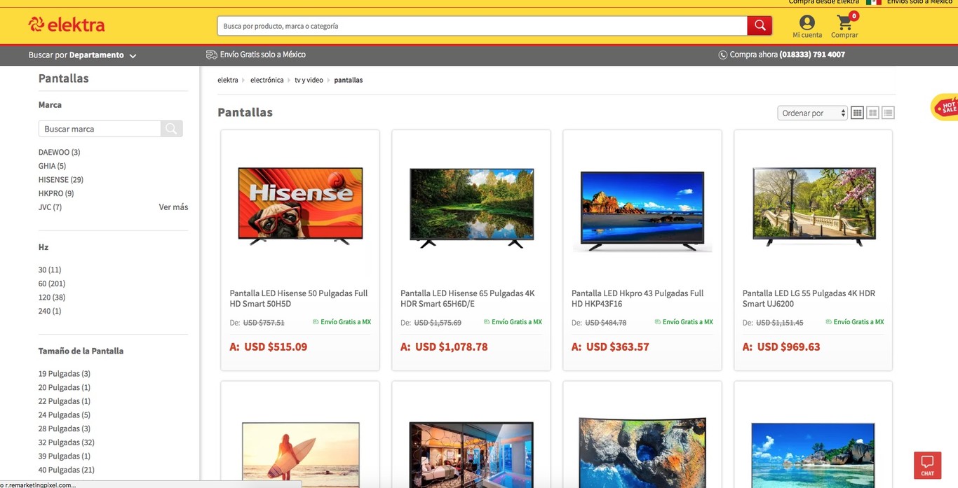This screenshot has width=958, height=488.
Task: Open the Ordenar por dropdown
Action: 811,112
